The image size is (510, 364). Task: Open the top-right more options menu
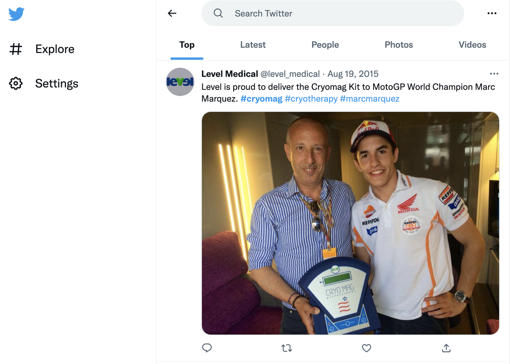(492, 13)
